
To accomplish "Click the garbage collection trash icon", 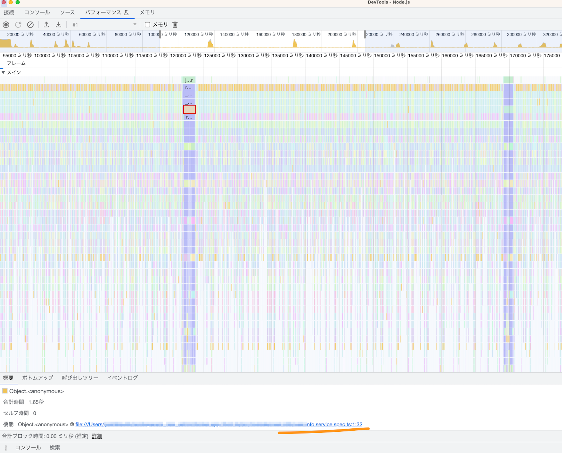I will pos(175,25).
